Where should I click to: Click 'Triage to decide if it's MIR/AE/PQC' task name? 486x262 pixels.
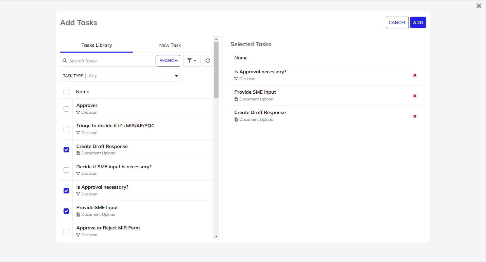[x=116, y=126]
